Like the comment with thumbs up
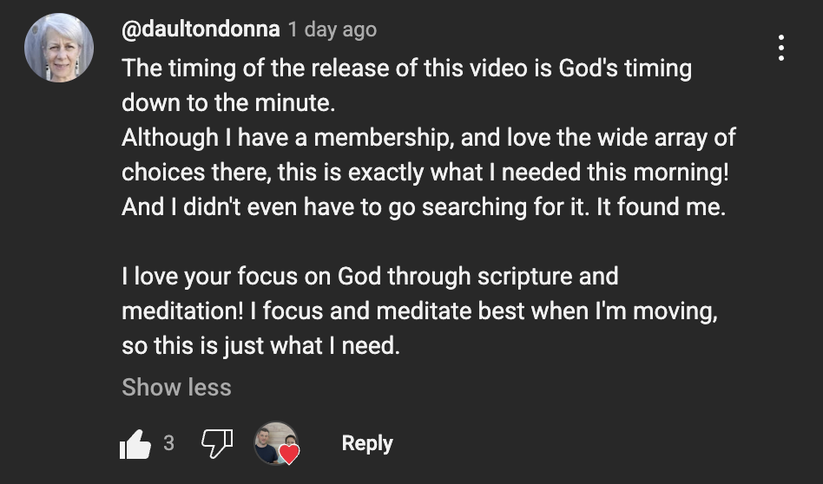The width and height of the screenshot is (823, 484). pos(135,445)
